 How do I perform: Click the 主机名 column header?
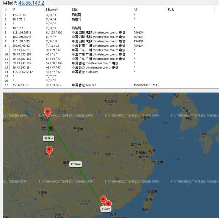pyautogui.click(x=169, y=10)
